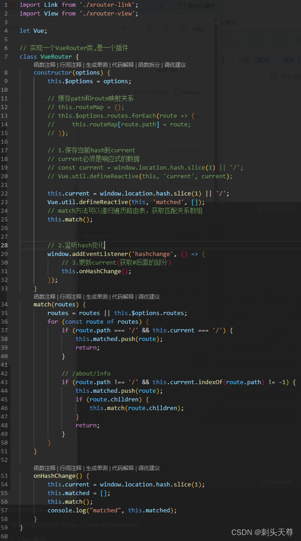This screenshot has width=301, height=541.
Task: Click 'this.matched.push(route);' on line 38
Action: [119, 339]
